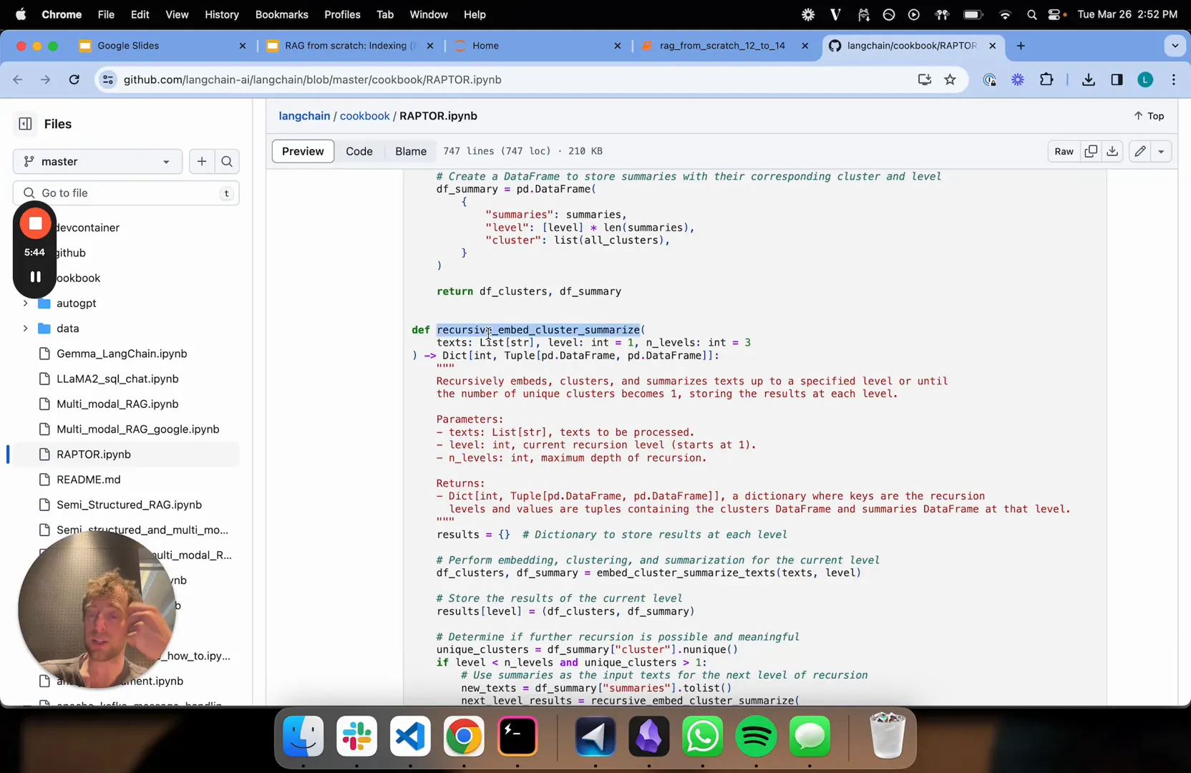1191x773 pixels.
Task: Click the Raw button
Action: click(1064, 151)
